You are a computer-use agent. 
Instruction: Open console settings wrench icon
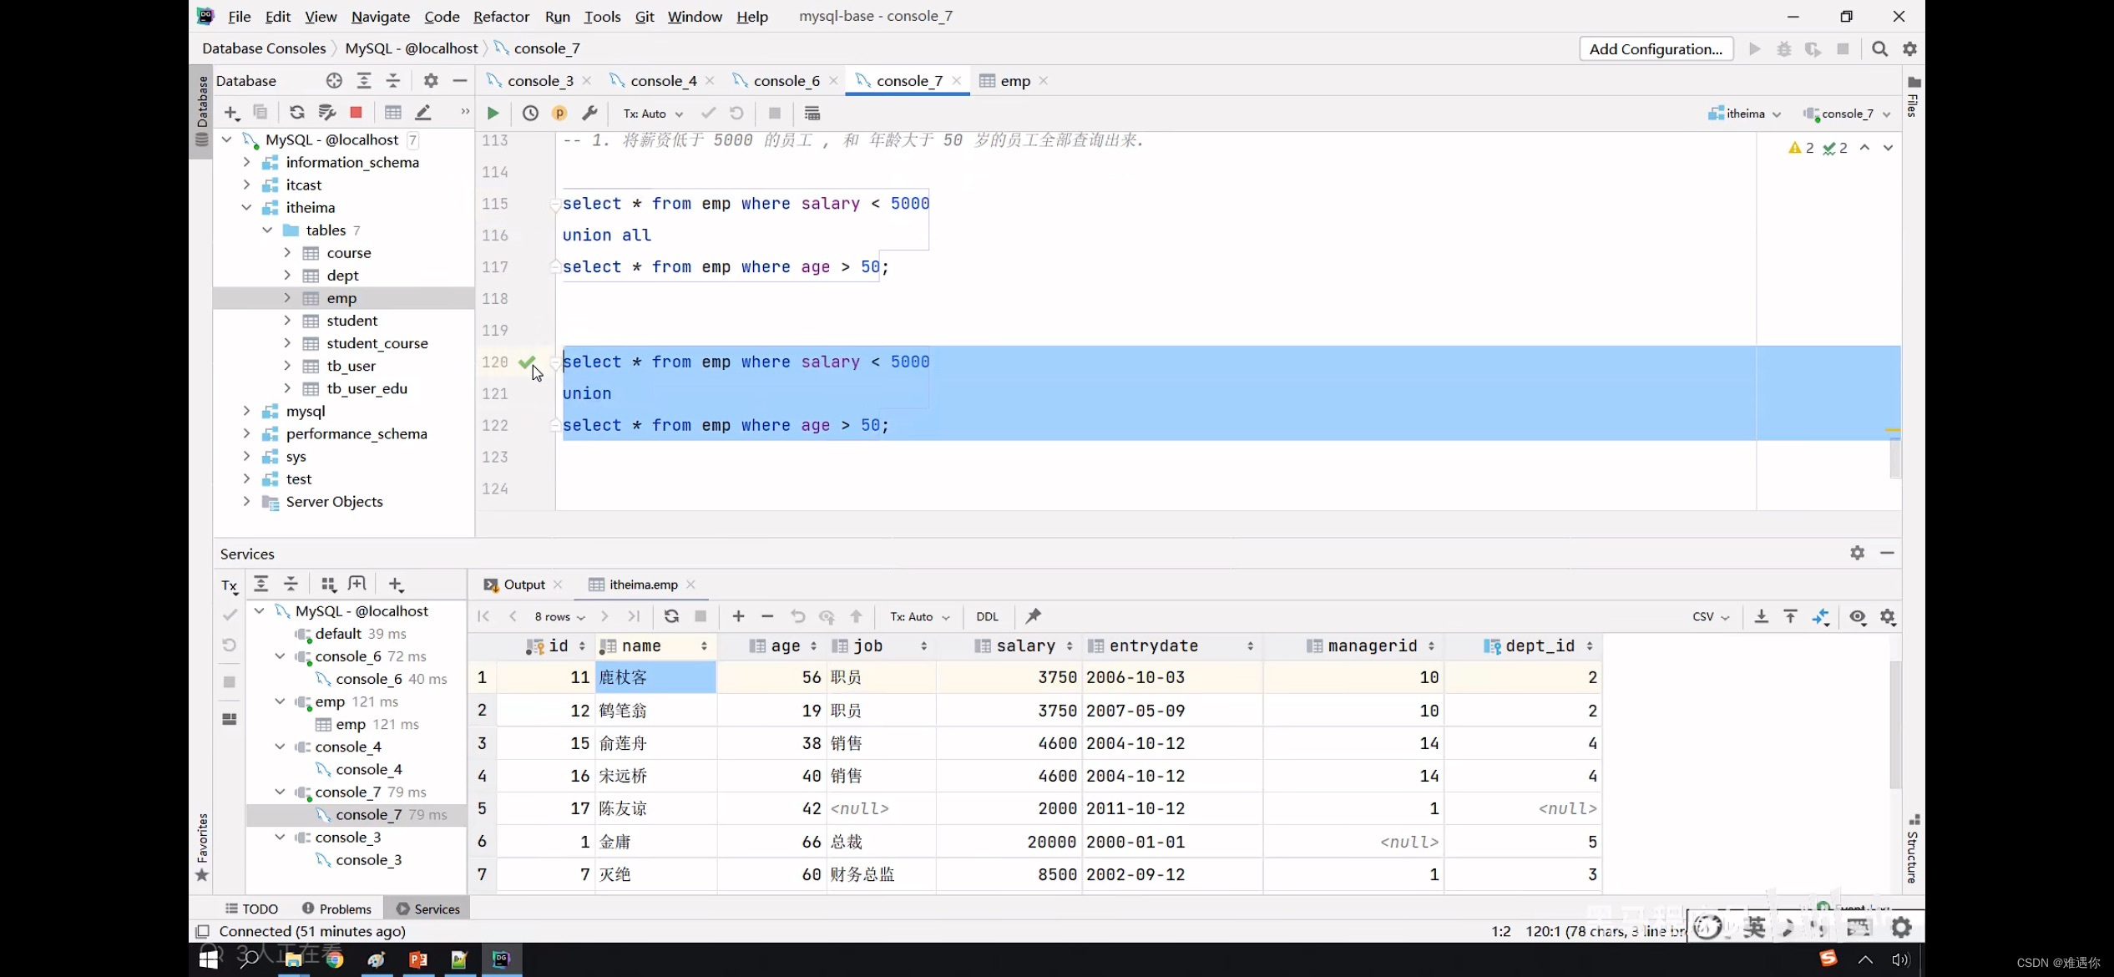589,114
